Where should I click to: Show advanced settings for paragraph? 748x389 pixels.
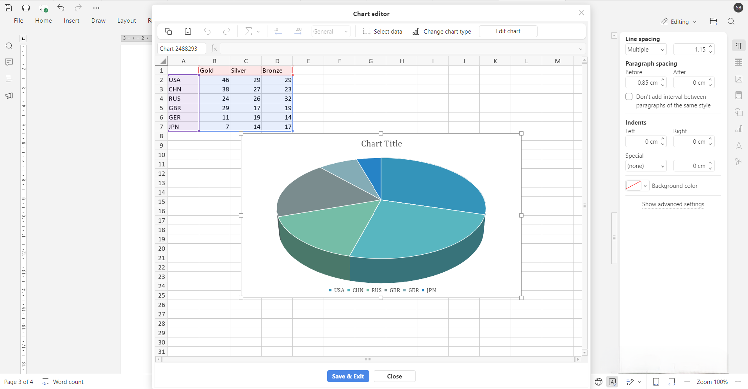coord(673,204)
